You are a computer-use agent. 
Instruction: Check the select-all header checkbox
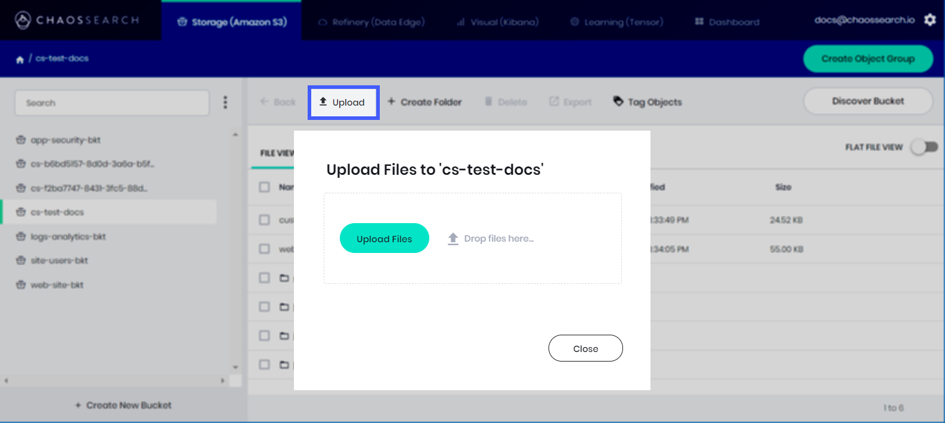pyautogui.click(x=265, y=187)
